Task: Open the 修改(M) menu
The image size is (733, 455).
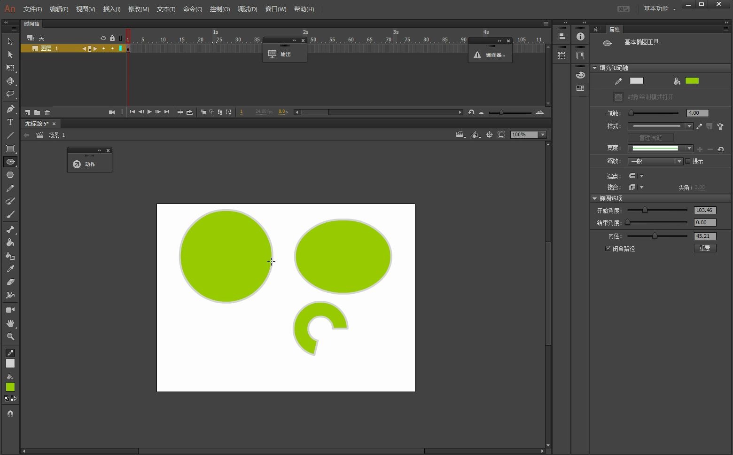Action: pyautogui.click(x=139, y=9)
